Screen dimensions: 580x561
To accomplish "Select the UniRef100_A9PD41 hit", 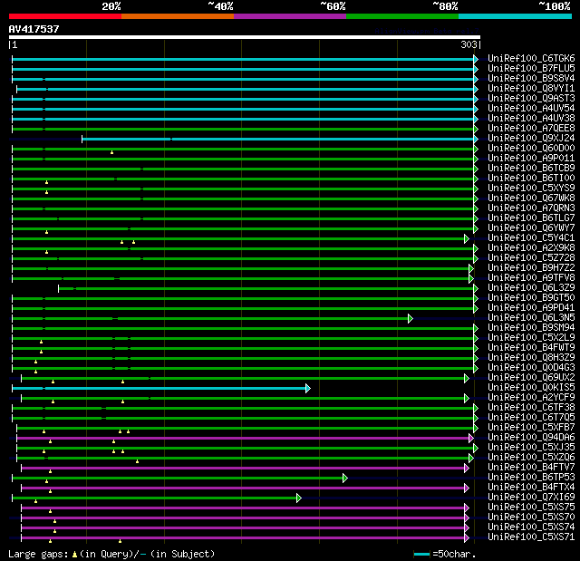I will click(531, 308).
